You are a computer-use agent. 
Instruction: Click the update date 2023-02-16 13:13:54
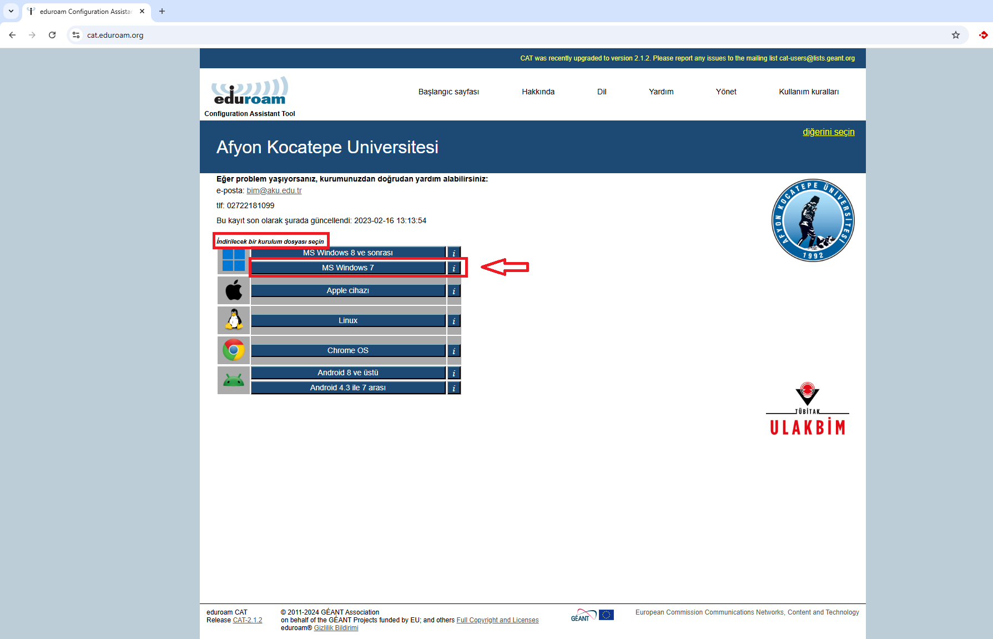point(390,220)
